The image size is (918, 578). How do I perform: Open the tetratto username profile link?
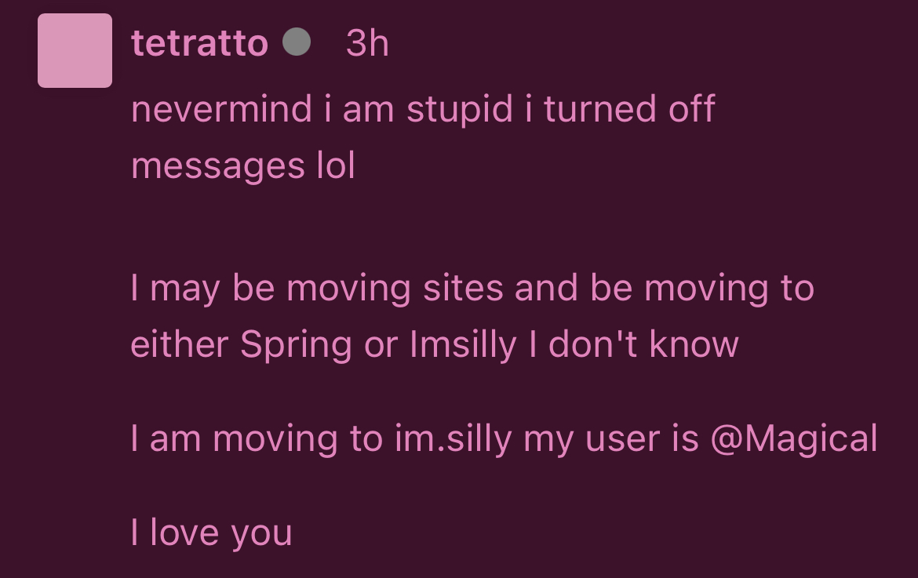[x=199, y=43]
